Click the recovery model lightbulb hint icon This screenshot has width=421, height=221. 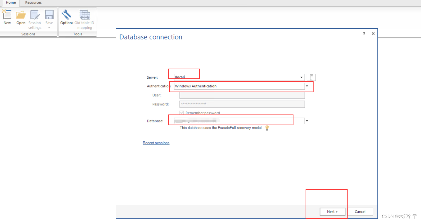(267, 128)
